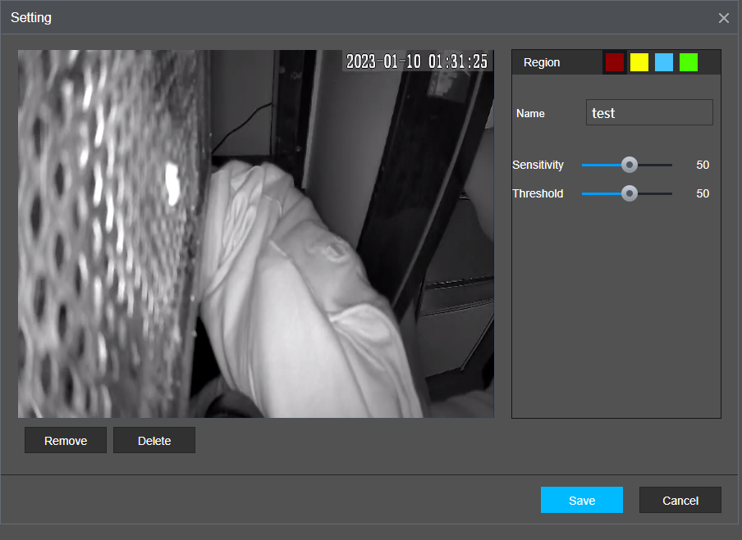
Task: Select the dark red region color swatch
Action: click(x=614, y=62)
